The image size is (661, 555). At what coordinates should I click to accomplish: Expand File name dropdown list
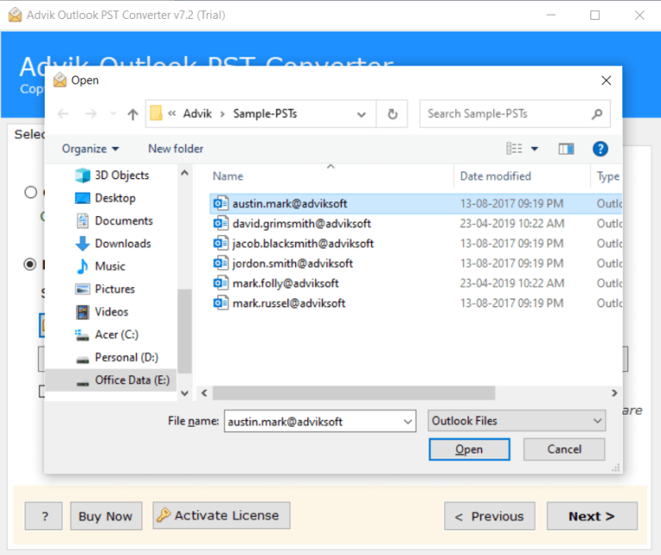tap(408, 422)
